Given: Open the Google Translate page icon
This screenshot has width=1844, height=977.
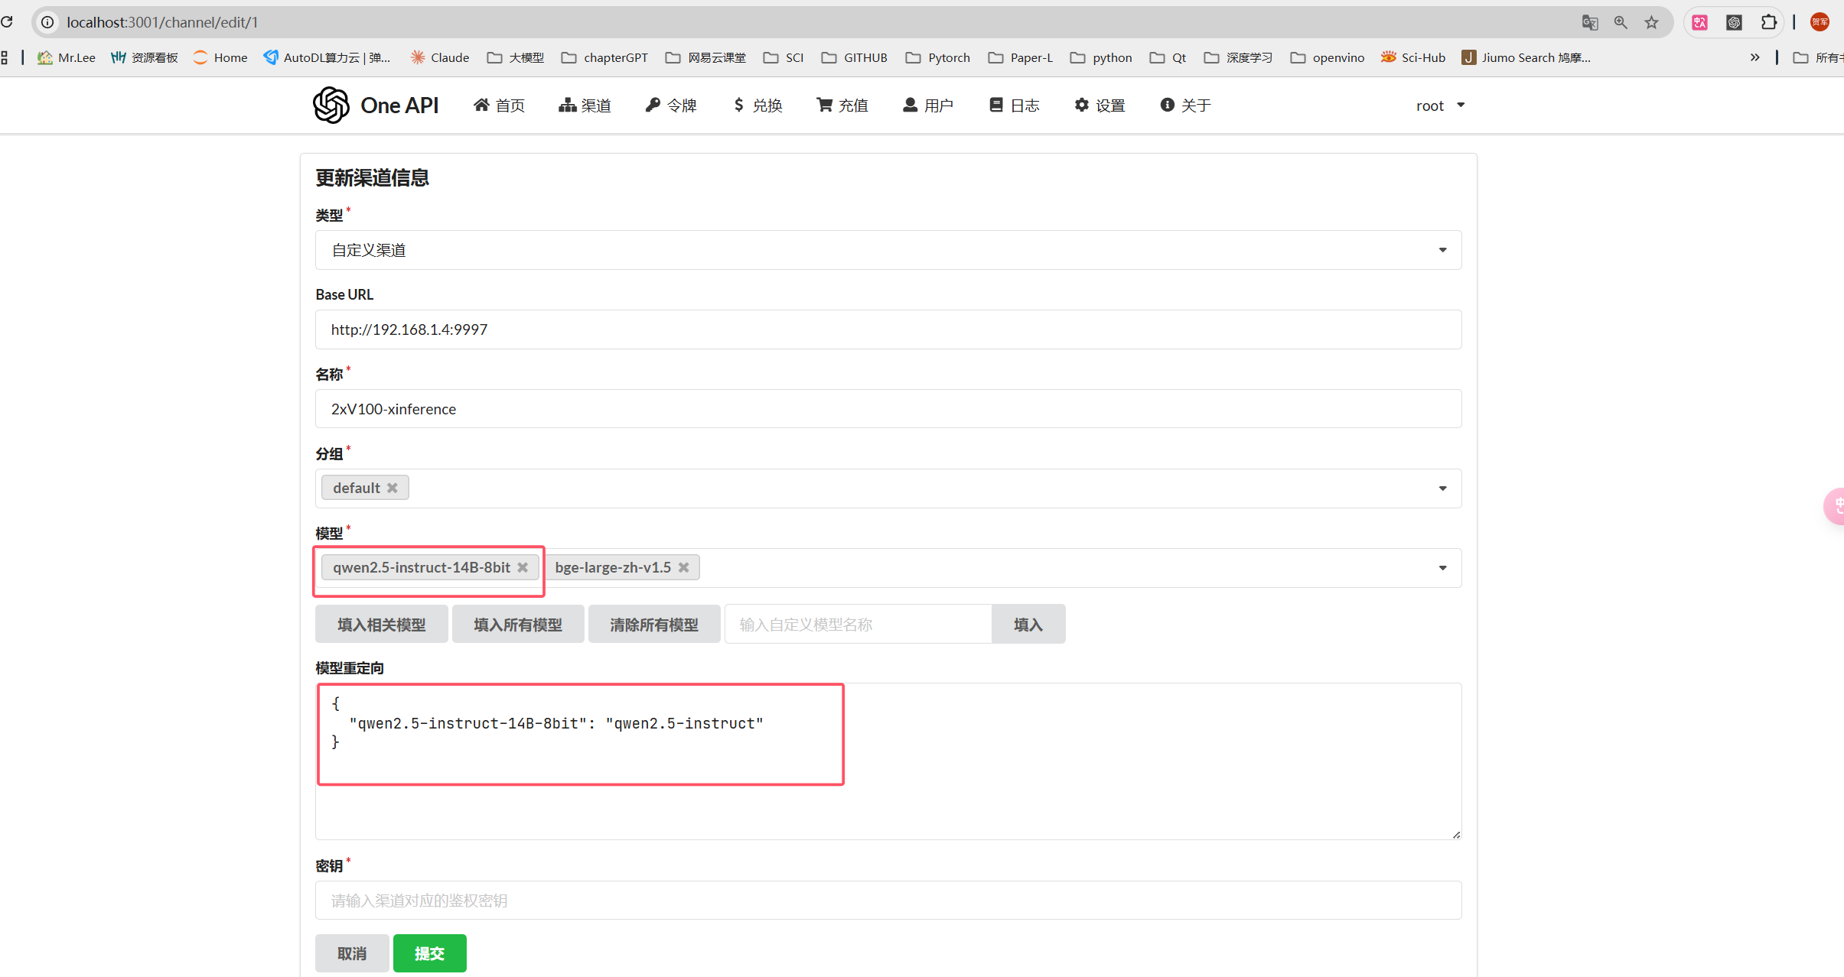Looking at the screenshot, I should (x=1589, y=22).
